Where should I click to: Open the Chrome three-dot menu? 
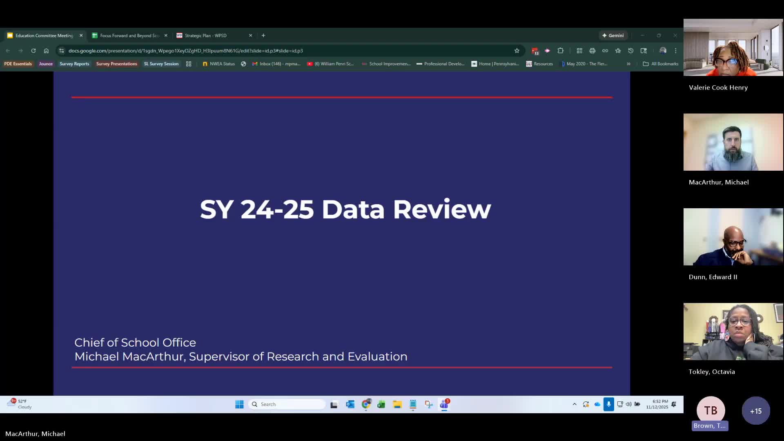pyautogui.click(x=676, y=51)
